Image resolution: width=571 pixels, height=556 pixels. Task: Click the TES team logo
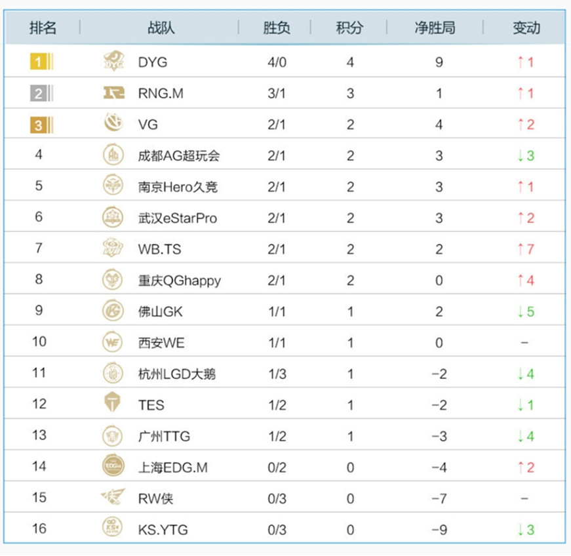[x=112, y=403]
